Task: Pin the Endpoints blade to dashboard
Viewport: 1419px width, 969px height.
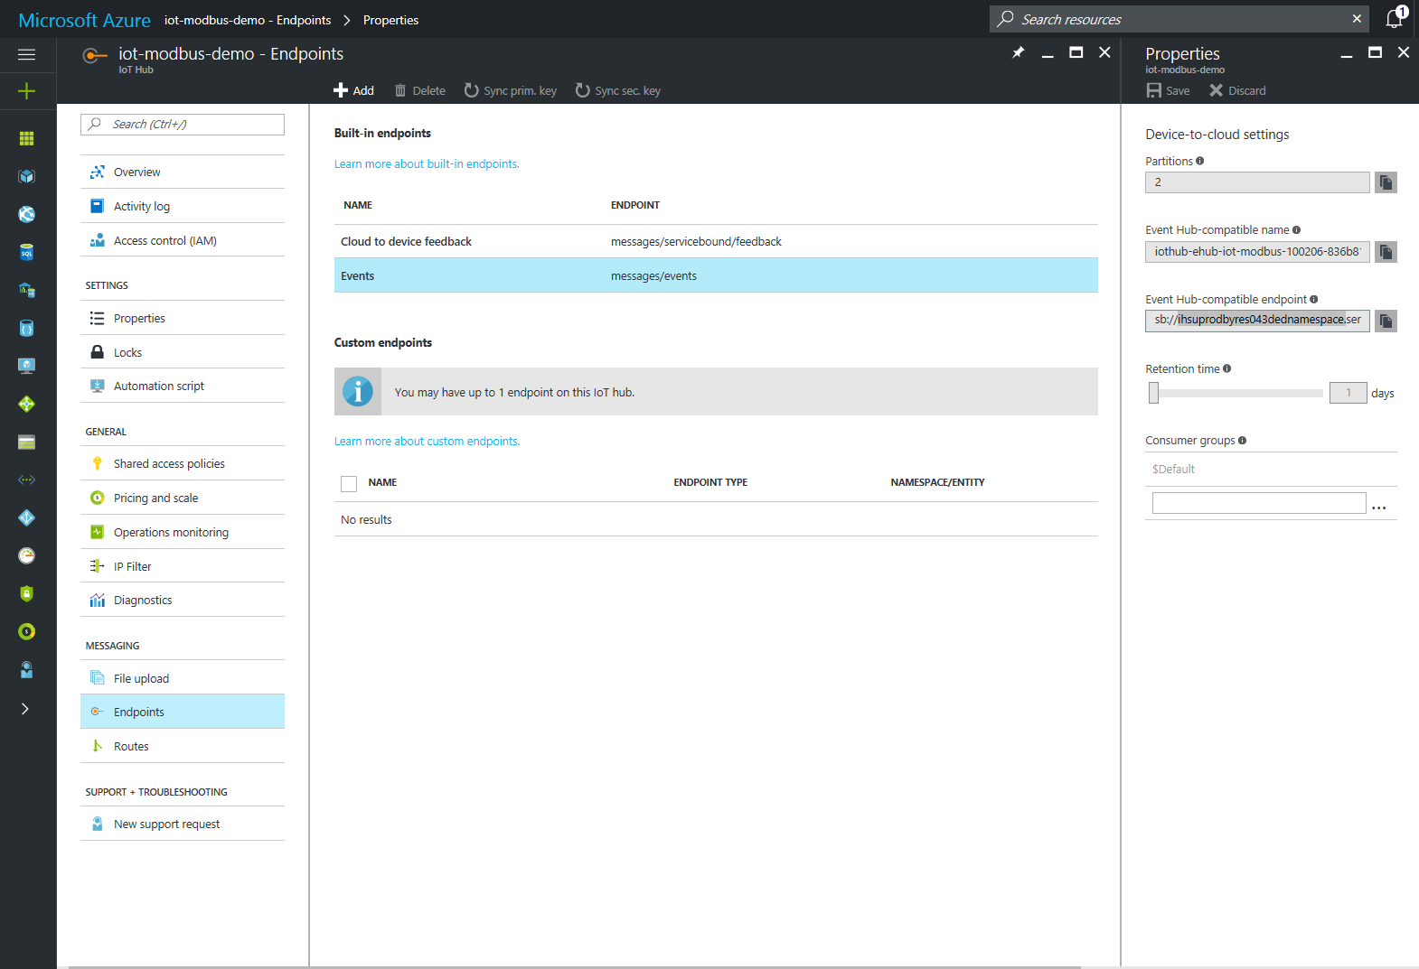Action: point(1019,53)
